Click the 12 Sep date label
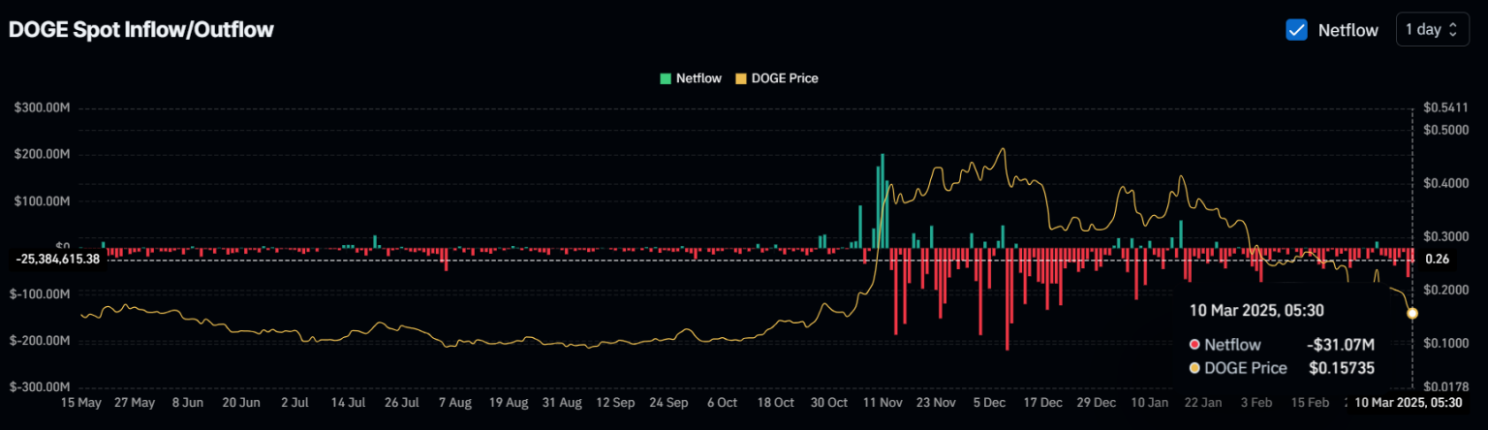 click(x=615, y=402)
